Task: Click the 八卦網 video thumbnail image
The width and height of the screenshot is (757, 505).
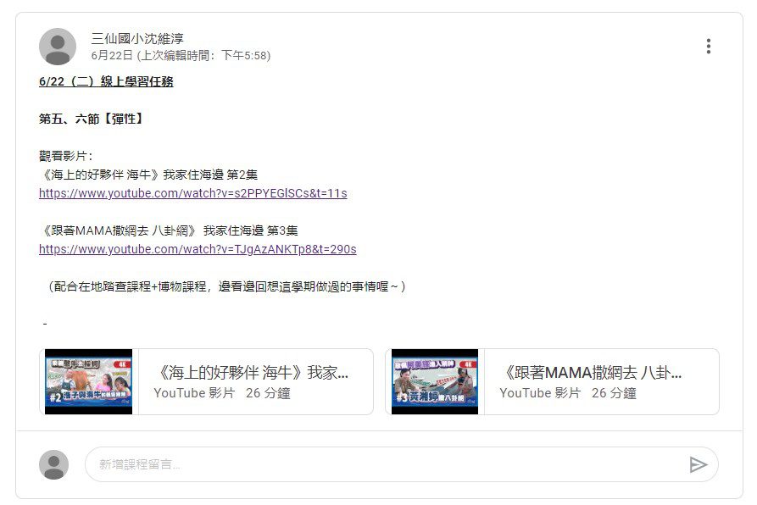Action: 435,381
